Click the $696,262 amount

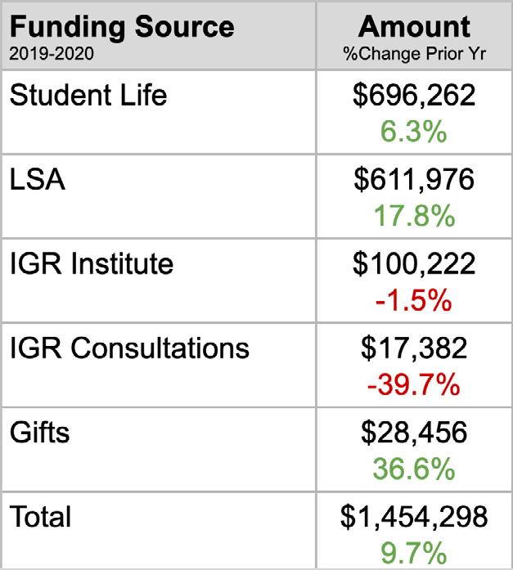click(x=414, y=96)
